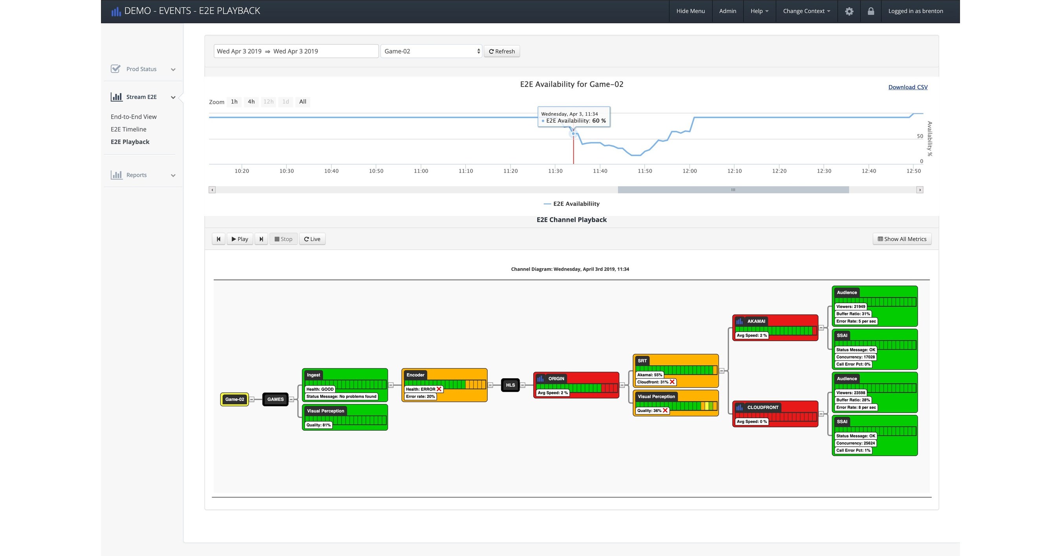Open the E2E Timeline view
Viewport: 1061px width, 556px height.
[129, 129]
